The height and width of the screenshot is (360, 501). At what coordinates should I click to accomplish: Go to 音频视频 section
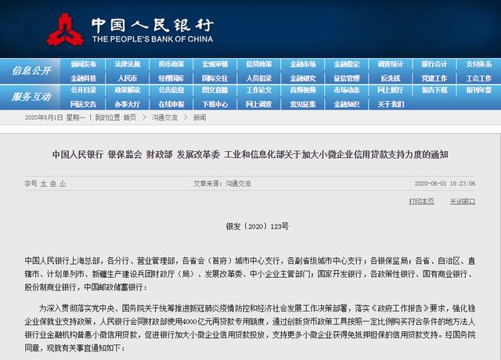click(303, 90)
